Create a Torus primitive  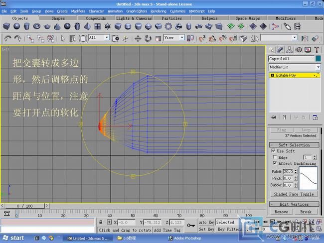tap(37, 26)
